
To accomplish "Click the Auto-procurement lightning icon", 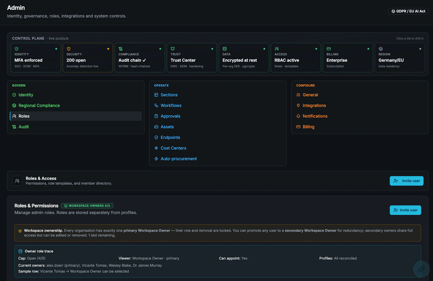I will [156, 159].
